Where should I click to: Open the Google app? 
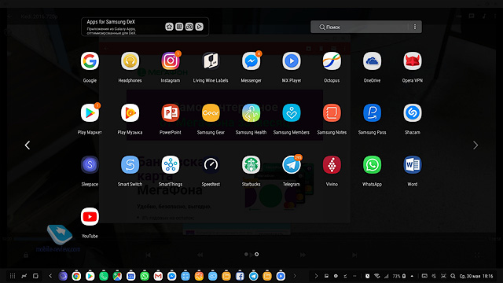(x=90, y=61)
